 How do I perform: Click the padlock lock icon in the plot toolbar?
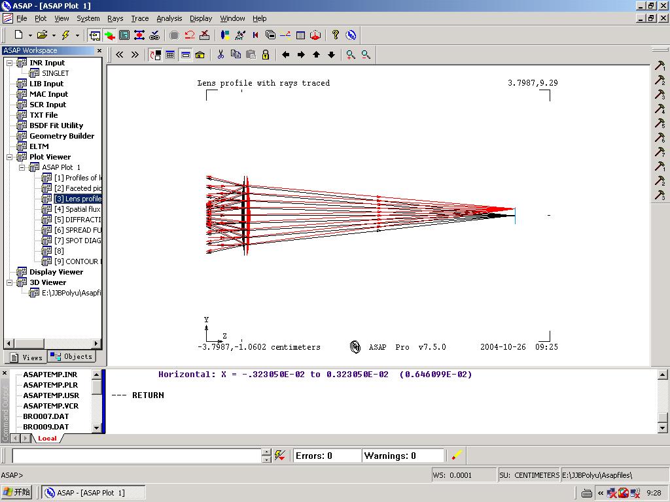tap(266, 55)
